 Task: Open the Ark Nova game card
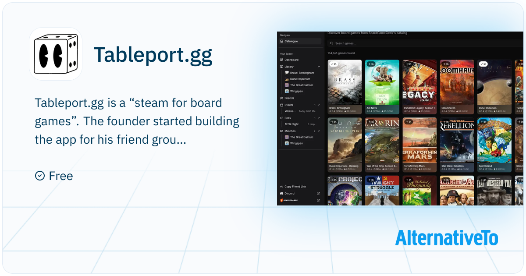[382, 87]
